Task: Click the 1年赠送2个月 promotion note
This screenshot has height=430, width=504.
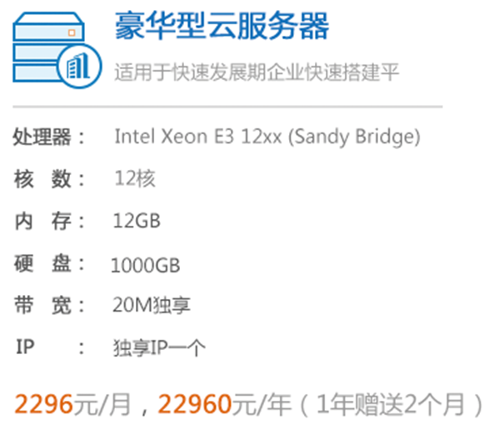Action: (x=392, y=404)
